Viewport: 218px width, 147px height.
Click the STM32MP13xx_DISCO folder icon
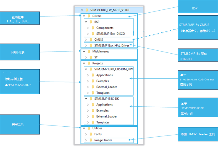(x=93, y=34)
